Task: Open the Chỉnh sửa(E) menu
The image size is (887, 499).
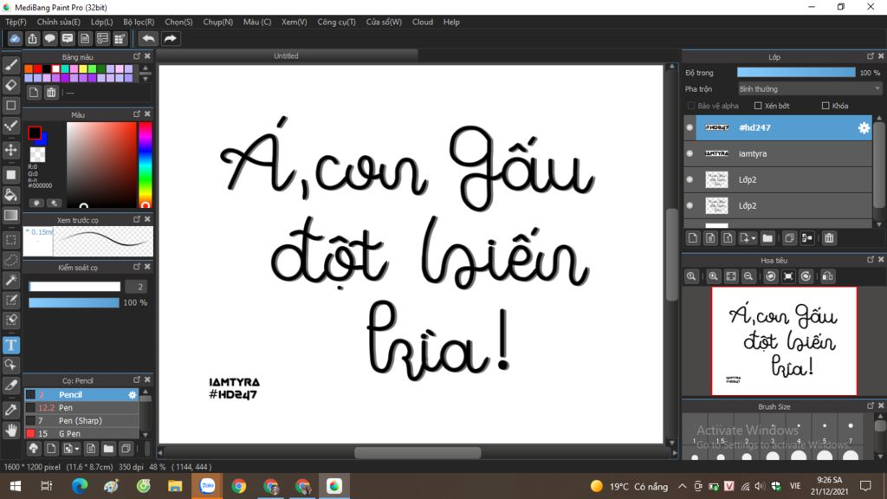Action: (59, 22)
